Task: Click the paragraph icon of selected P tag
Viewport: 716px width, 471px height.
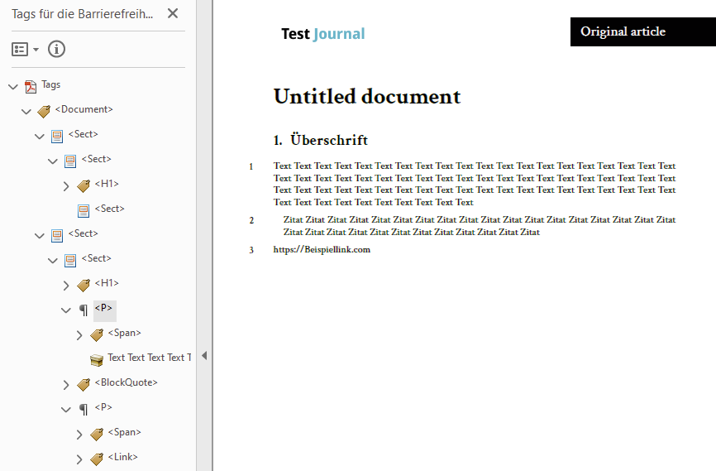Action: 84,310
